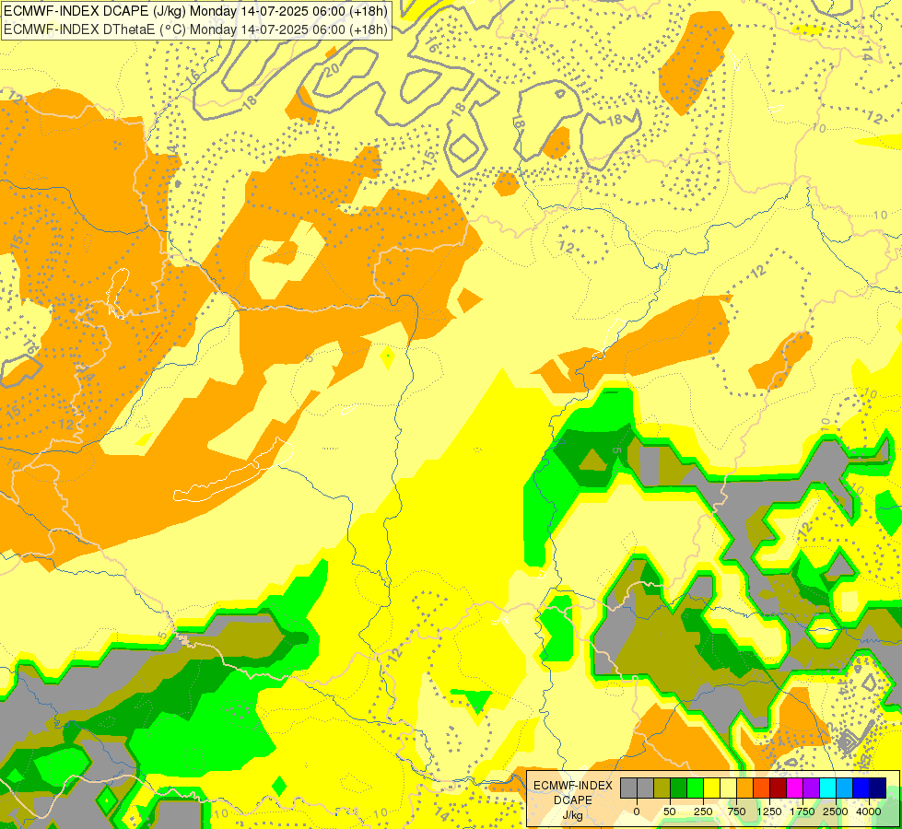Click the ECMWF-INDEX label in the legend
902x829 pixels.
(x=573, y=786)
